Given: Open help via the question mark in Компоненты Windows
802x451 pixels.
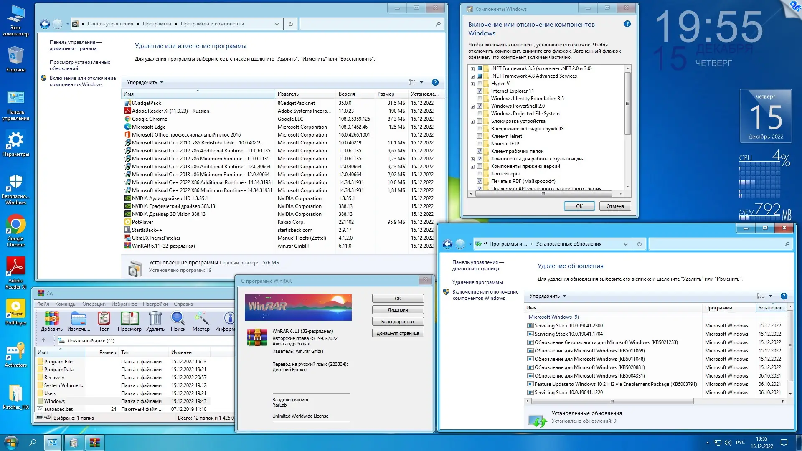Looking at the screenshot, I should pyautogui.click(x=627, y=24).
